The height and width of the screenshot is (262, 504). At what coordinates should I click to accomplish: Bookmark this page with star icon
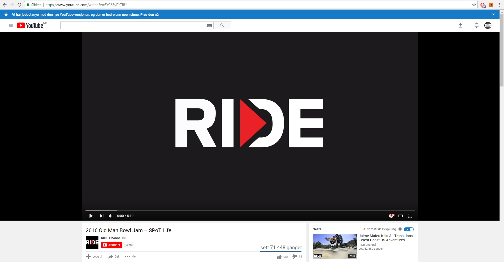tap(474, 5)
